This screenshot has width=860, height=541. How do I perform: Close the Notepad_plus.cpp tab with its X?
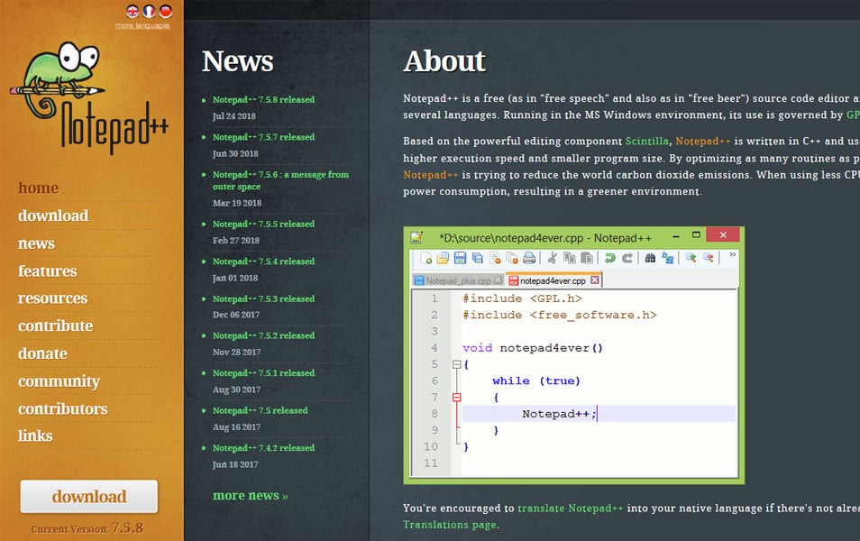(x=498, y=280)
